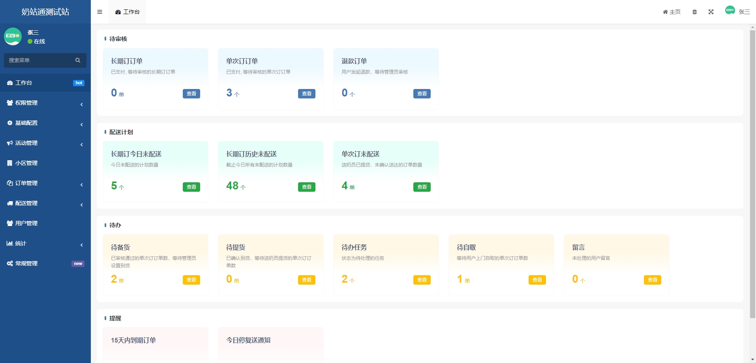Click 查看 on 长期订历史未配送 card
The image size is (756, 363).
(x=306, y=187)
